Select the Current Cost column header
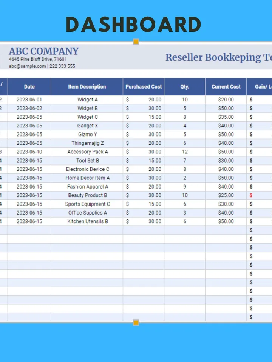Image resolution: width=272 pixels, height=362 pixels. pos(226,87)
